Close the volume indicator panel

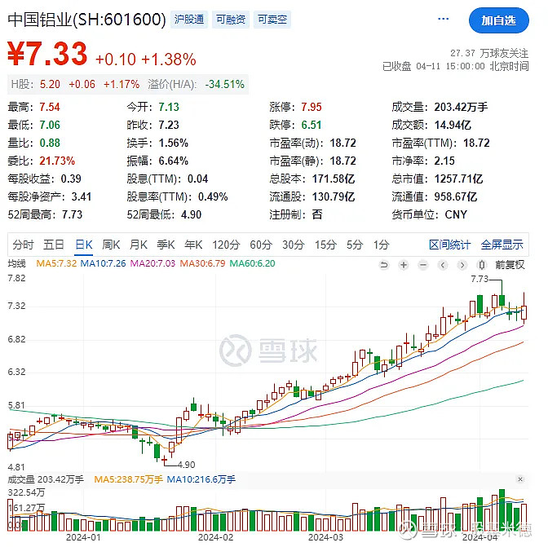coord(520,479)
